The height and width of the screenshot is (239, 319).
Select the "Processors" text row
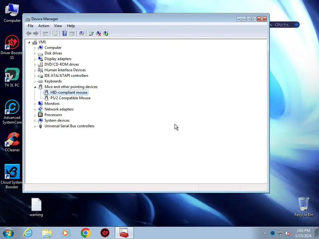(x=53, y=115)
